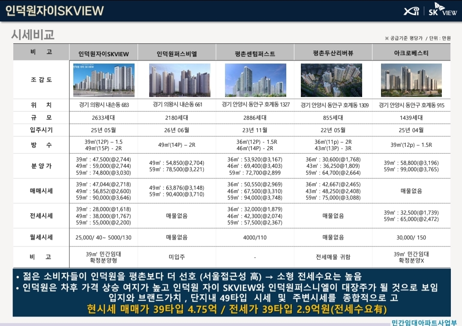Select move-in date 25년 04월
This screenshot has height=326, width=462.
(x=411, y=130)
